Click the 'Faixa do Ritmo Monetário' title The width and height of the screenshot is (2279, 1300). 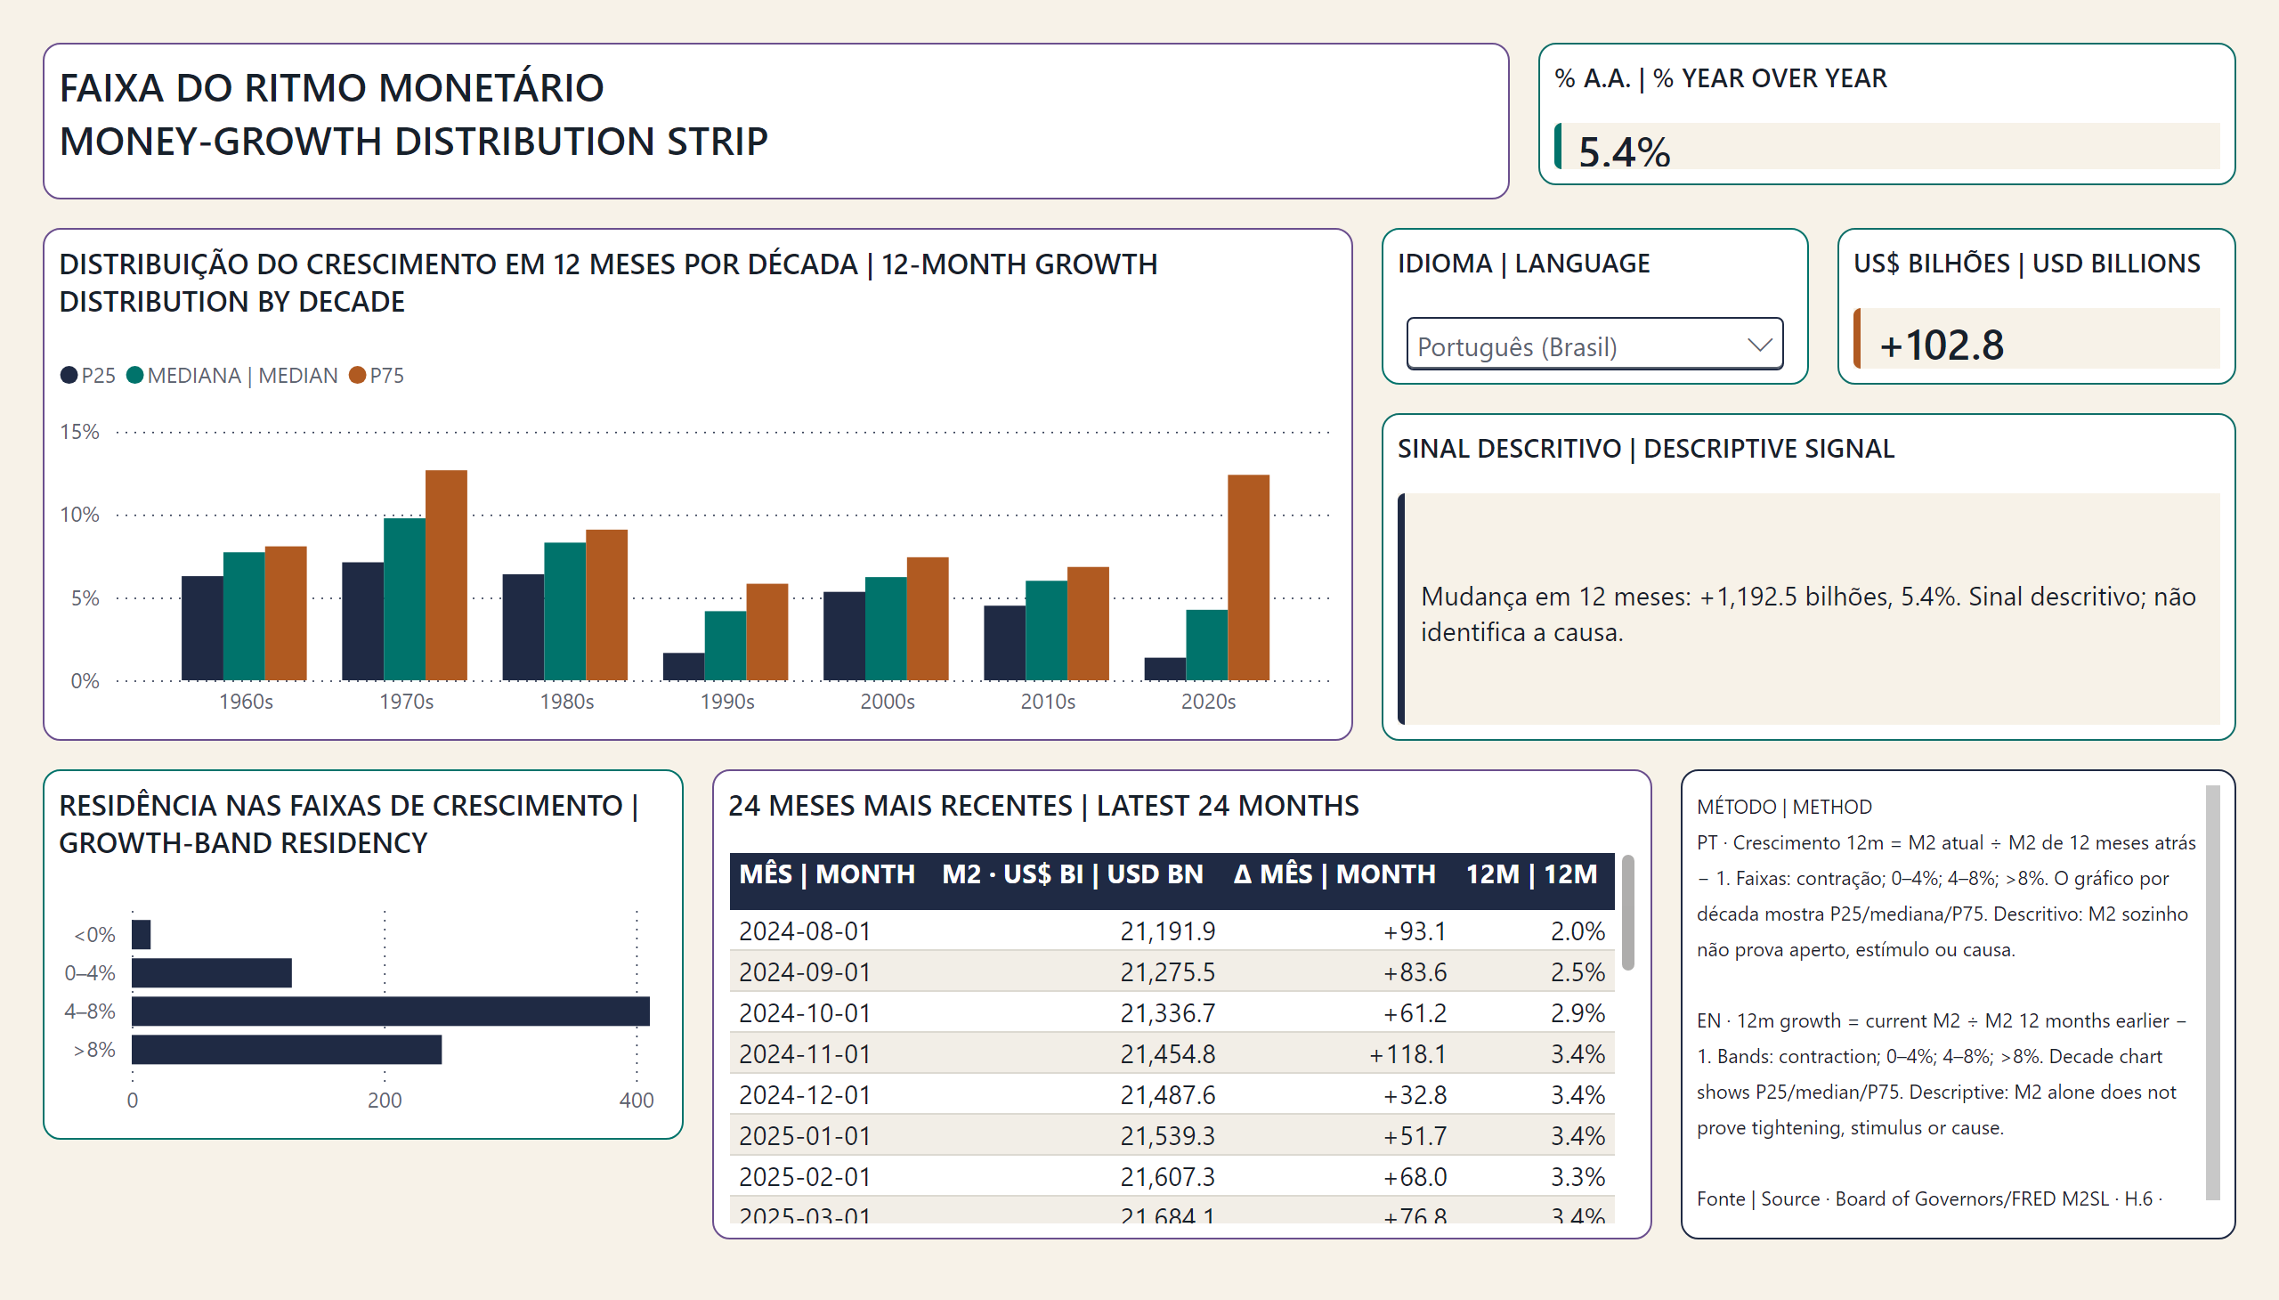332,87
